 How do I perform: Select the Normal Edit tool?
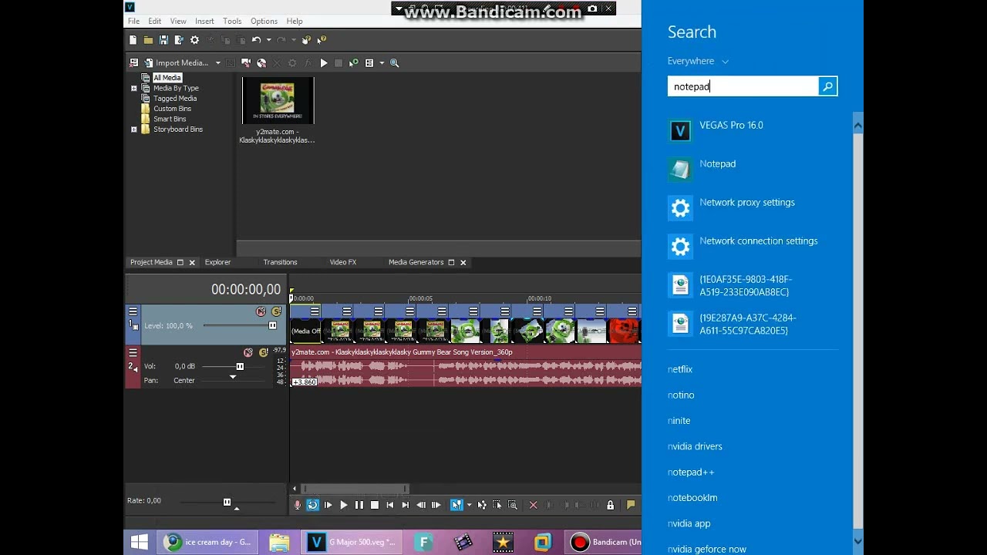tap(456, 505)
